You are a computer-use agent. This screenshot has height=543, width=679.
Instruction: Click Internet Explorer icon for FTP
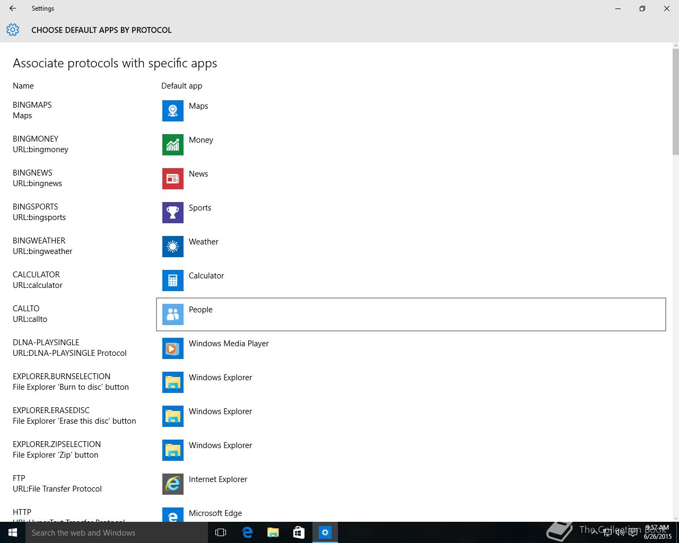point(172,484)
